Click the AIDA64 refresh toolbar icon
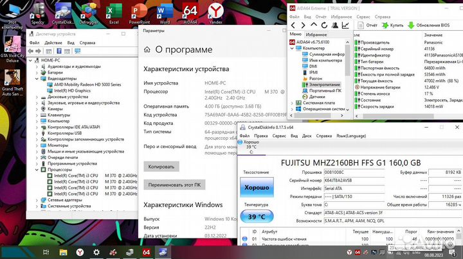 325,25
